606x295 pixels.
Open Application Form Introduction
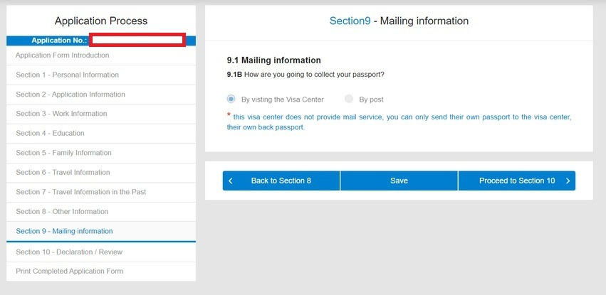pyautogui.click(x=63, y=55)
